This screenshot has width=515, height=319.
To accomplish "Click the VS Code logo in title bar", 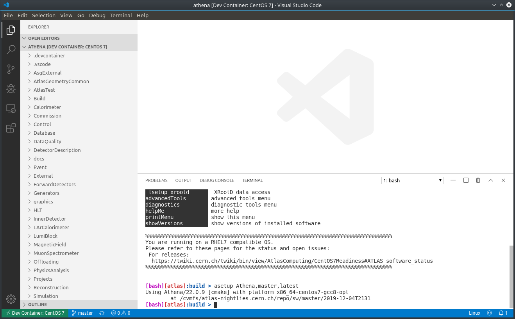I will [x=6, y=5].
